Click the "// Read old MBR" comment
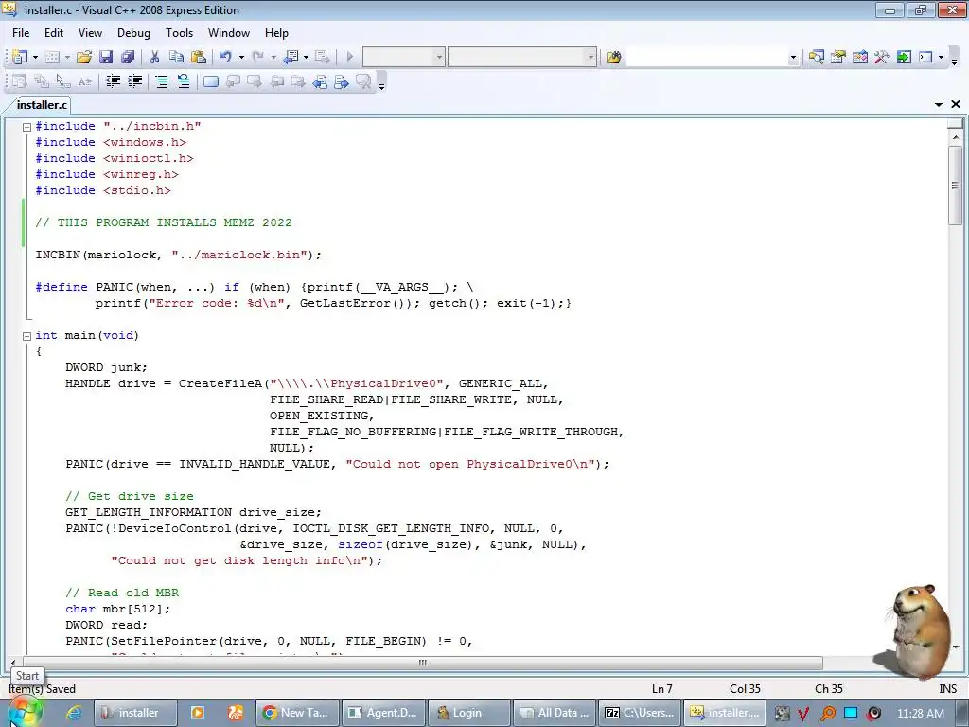Image resolution: width=969 pixels, height=727 pixels. click(x=122, y=593)
